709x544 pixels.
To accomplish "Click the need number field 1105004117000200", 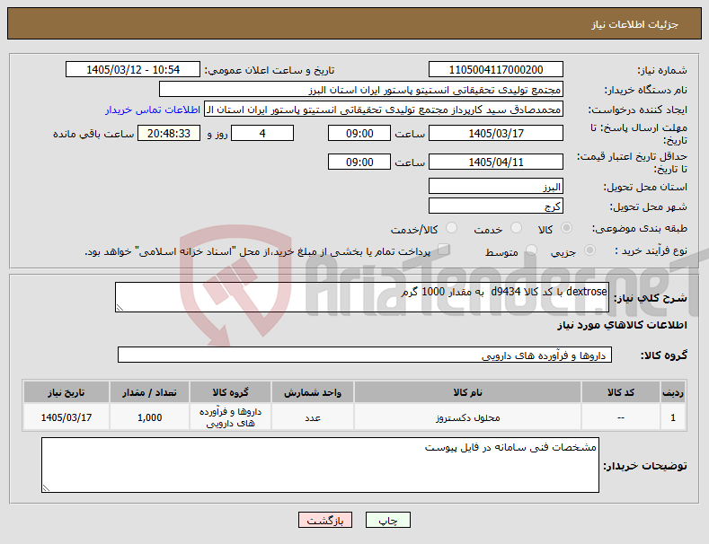I will (495, 70).
